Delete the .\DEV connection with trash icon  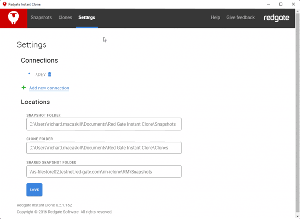click(50, 74)
